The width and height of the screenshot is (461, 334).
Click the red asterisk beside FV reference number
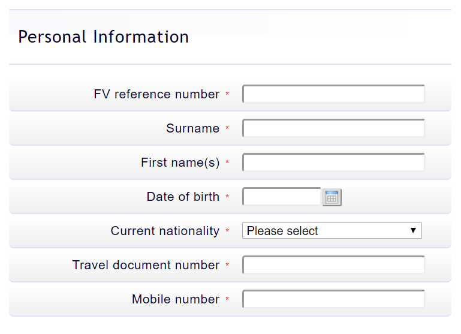(227, 95)
